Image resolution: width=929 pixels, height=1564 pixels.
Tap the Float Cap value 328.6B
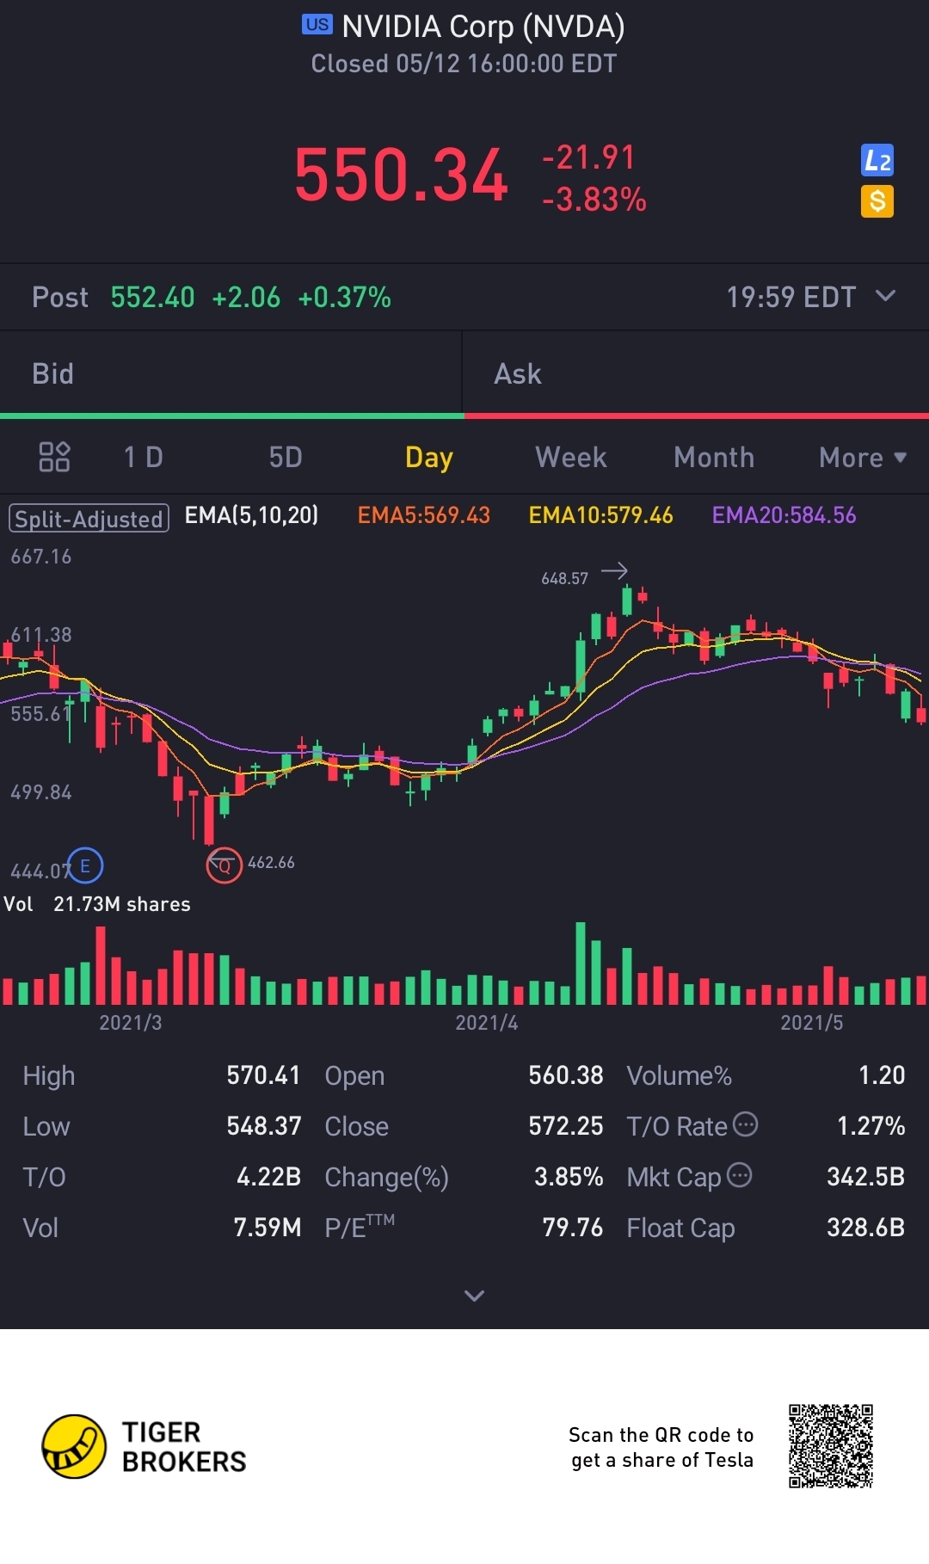tap(865, 1228)
